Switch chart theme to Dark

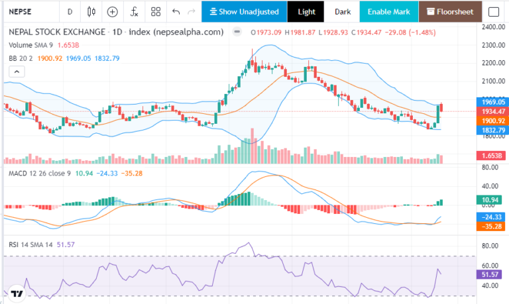(342, 12)
